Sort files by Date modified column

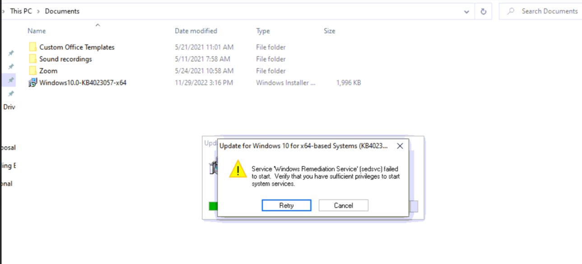click(196, 31)
